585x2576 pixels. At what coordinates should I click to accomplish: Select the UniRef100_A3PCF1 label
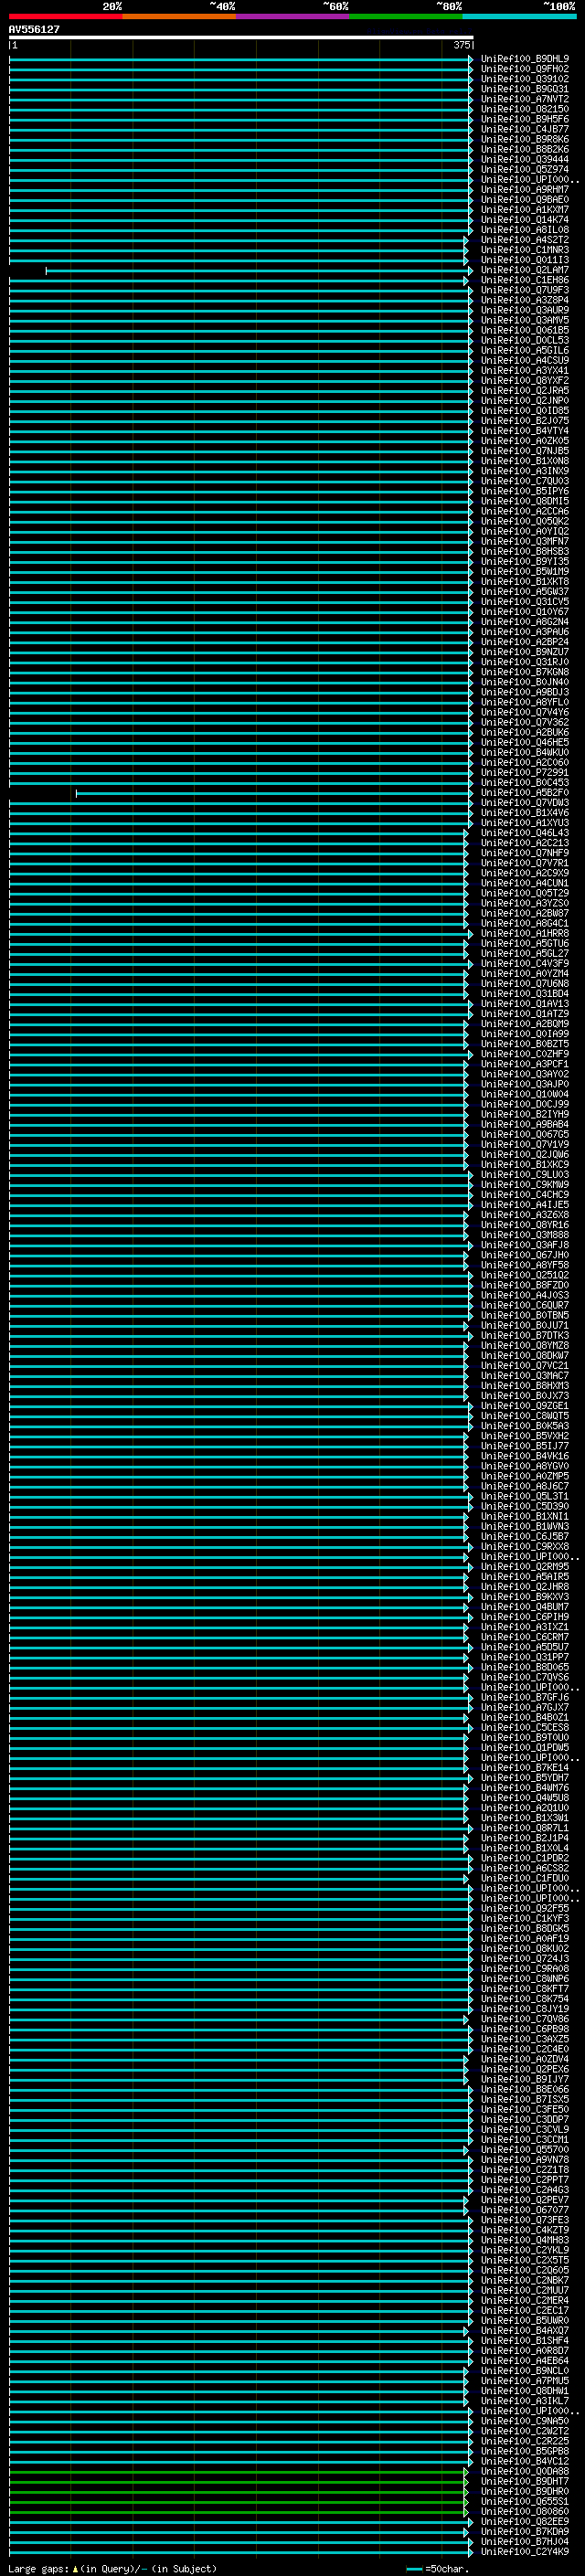tap(525, 1064)
